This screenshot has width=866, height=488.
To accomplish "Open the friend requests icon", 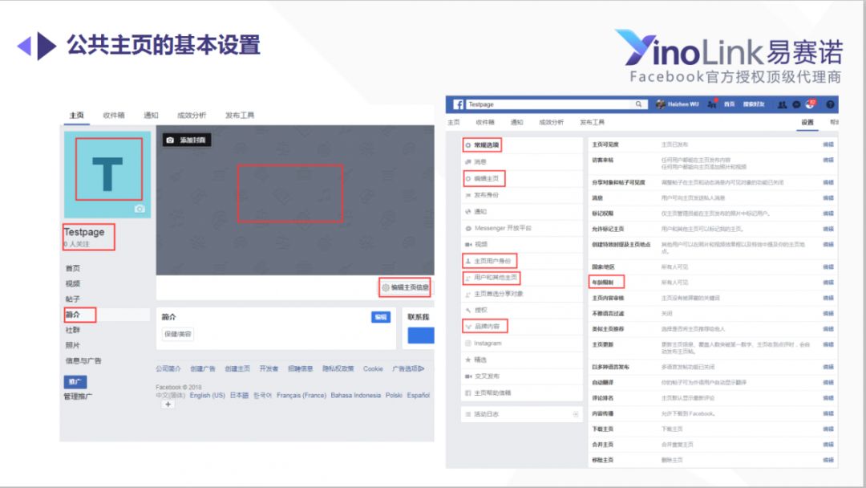I will [x=782, y=104].
